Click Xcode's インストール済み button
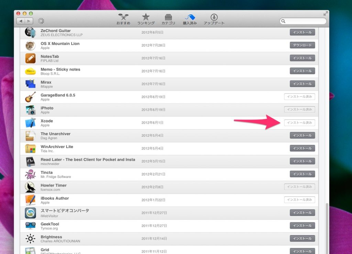 tap(299, 123)
